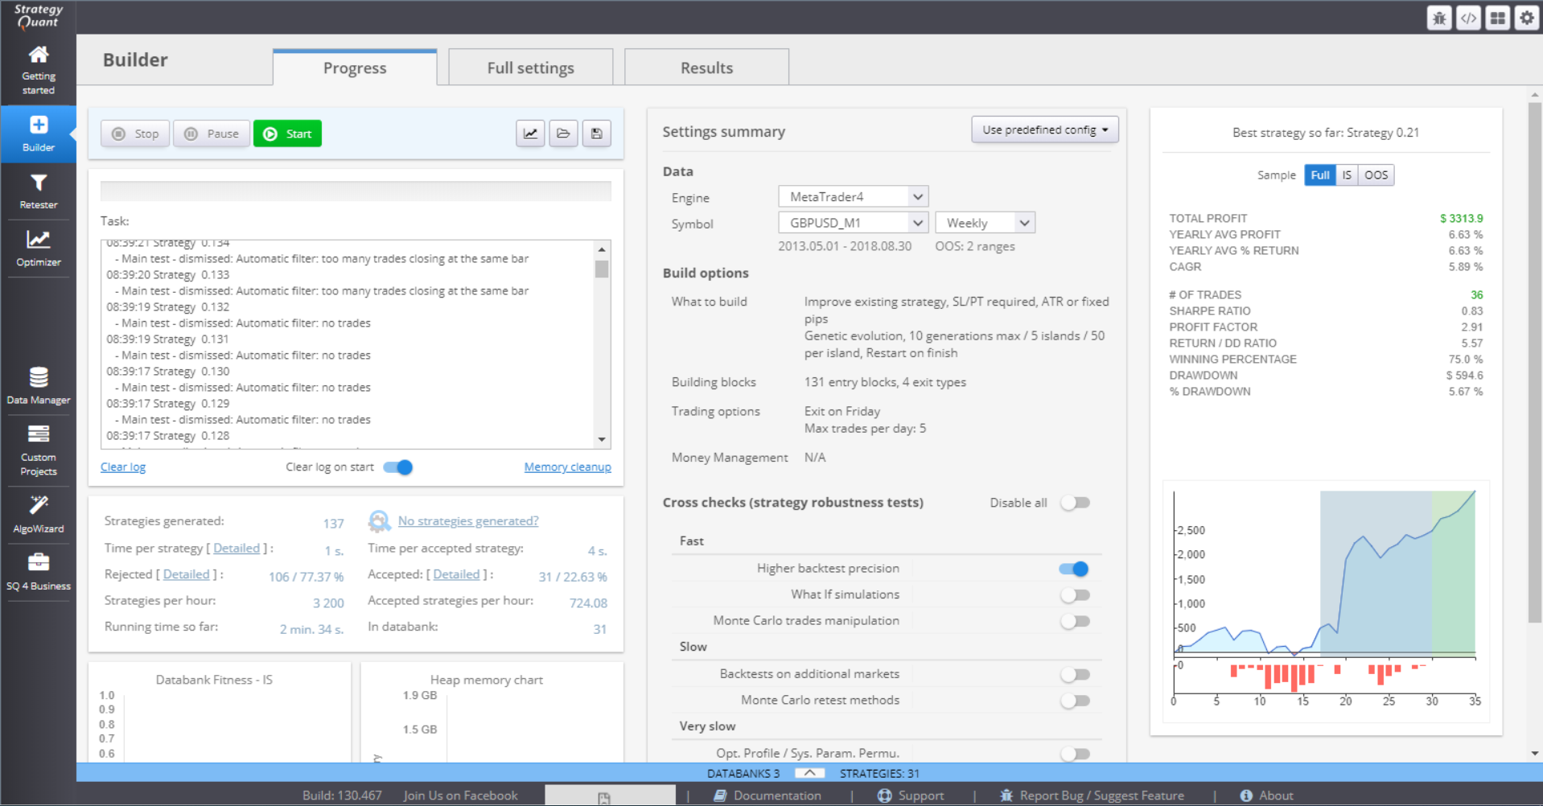The height and width of the screenshot is (806, 1543).
Task: Open SQ 4 Business briefcase icon
Action: click(39, 561)
